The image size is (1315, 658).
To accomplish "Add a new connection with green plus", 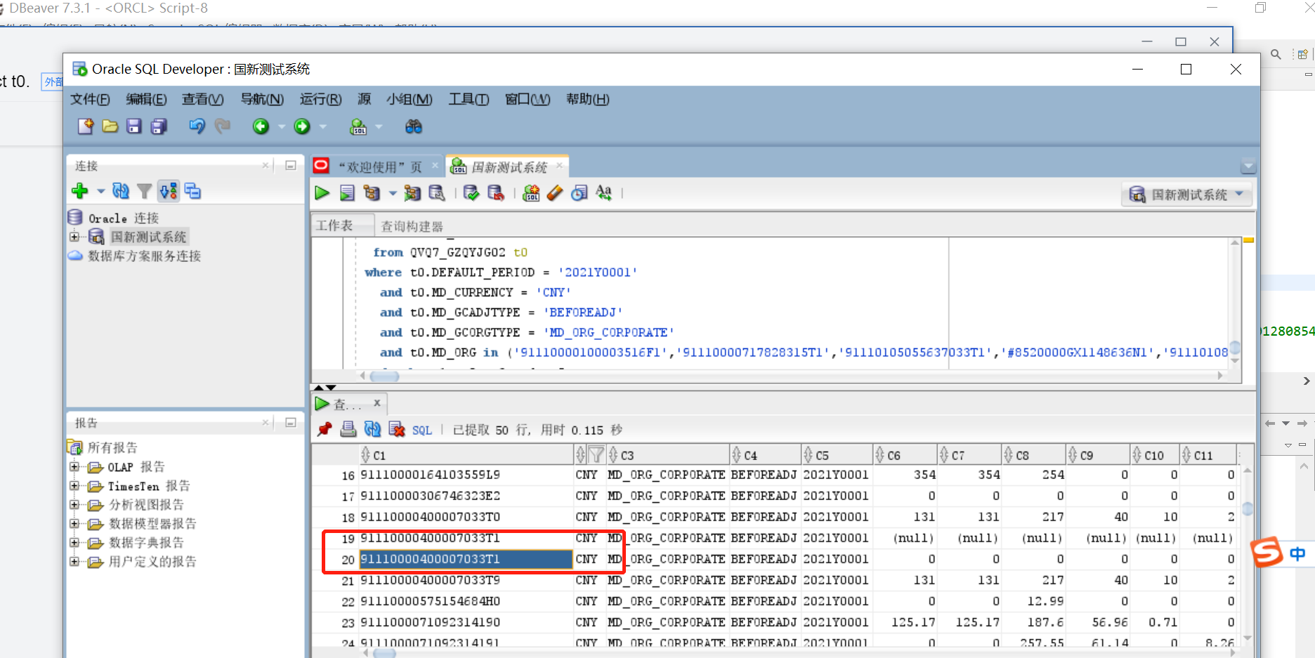I will (x=80, y=191).
